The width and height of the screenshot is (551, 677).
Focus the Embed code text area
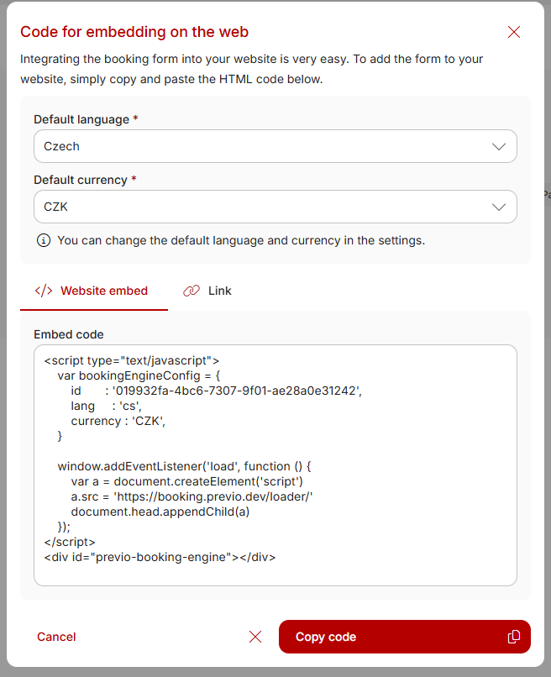pos(275,465)
